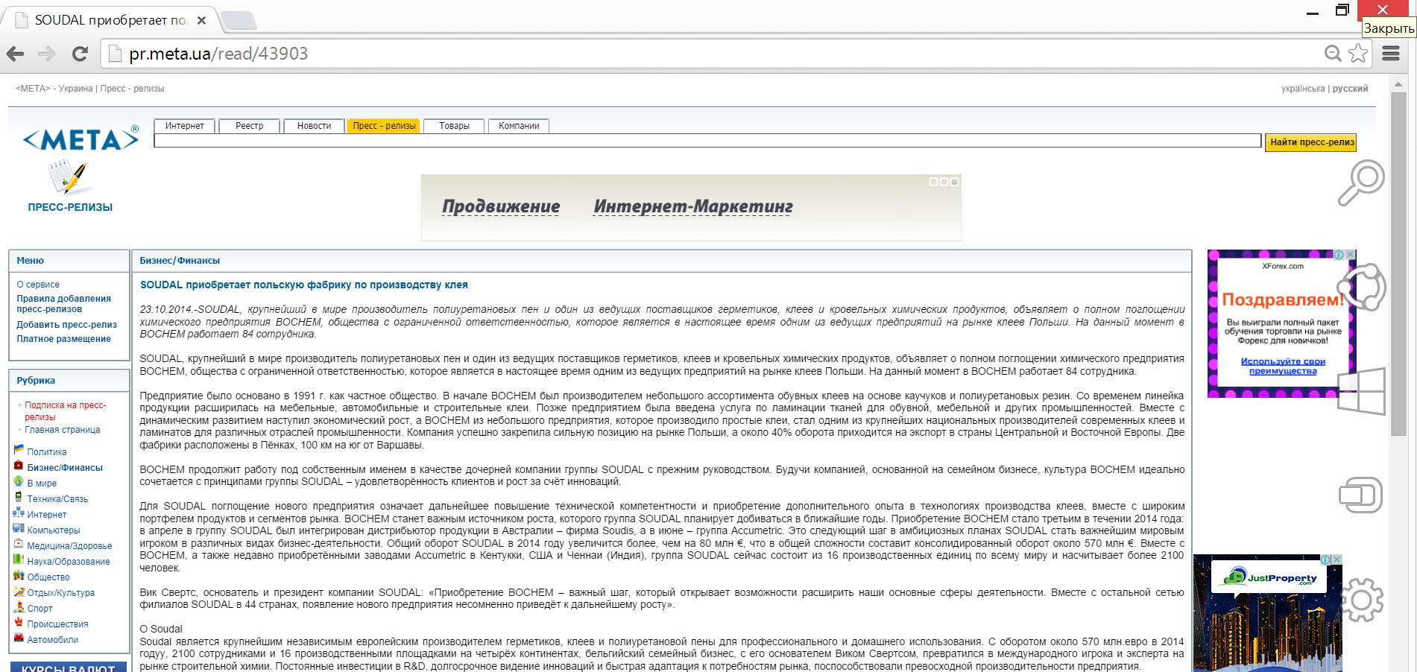Open Windows Settings charm gear
Image resolution: width=1417 pixels, height=672 pixels.
tap(1361, 600)
